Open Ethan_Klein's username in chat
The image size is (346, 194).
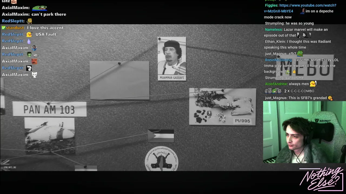[x=275, y=41]
